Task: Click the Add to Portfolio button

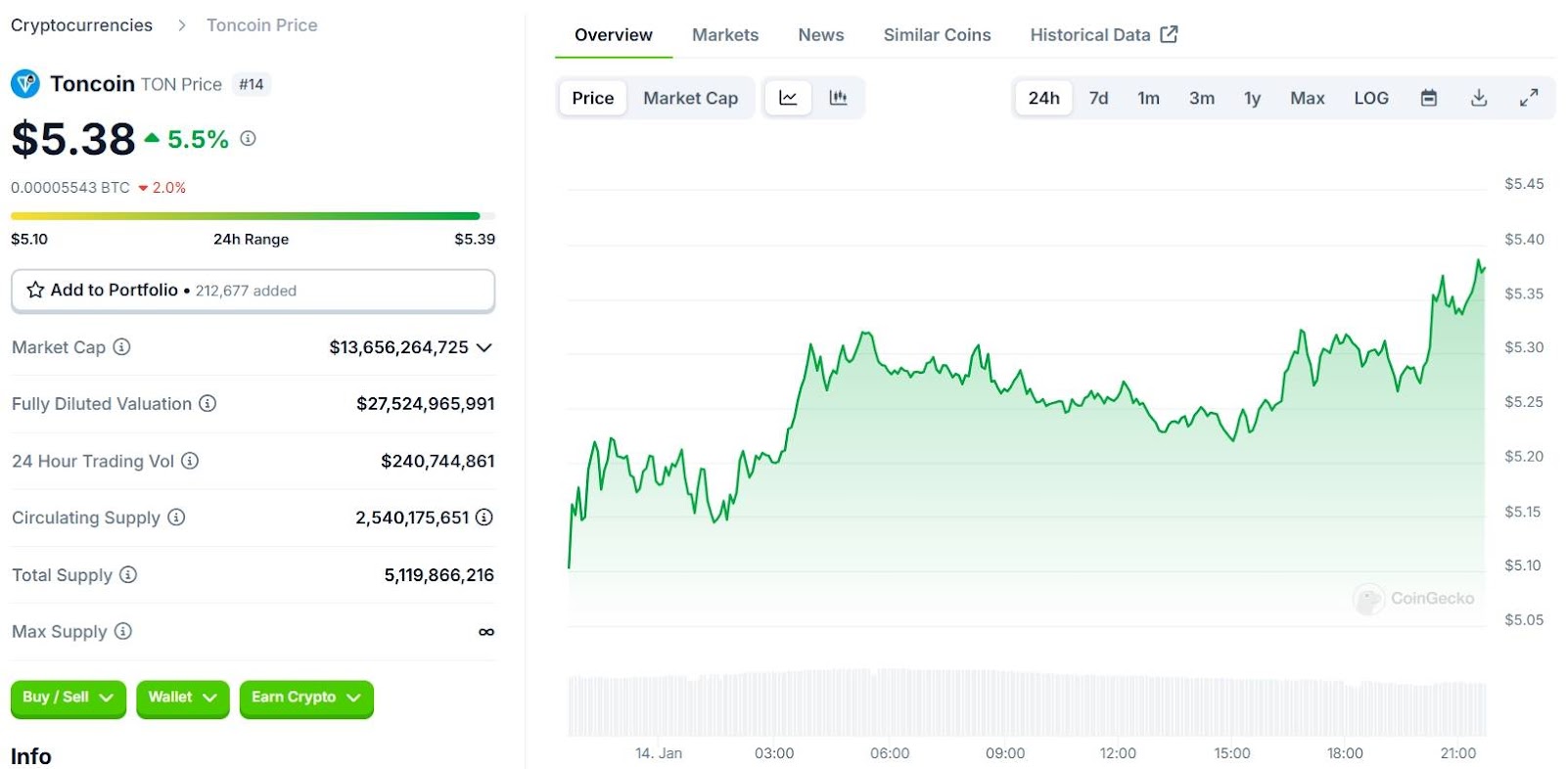Action: click(253, 291)
